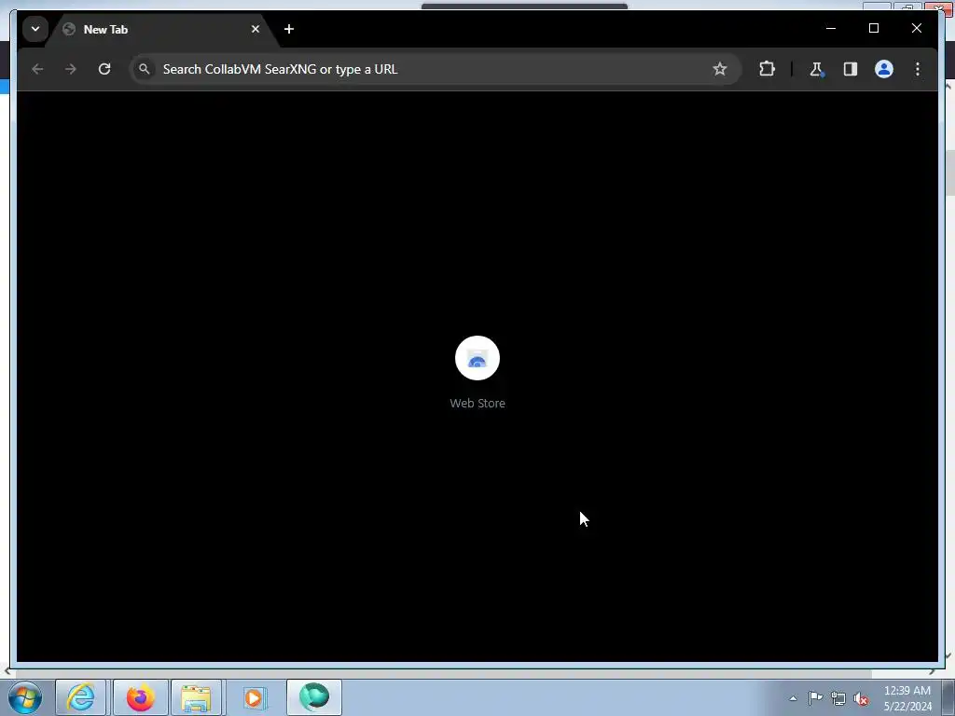Focus the Search CollabVM SearXNG address bar
Image resolution: width=955 pixels, height=716 pixels.
click(436, 69)
